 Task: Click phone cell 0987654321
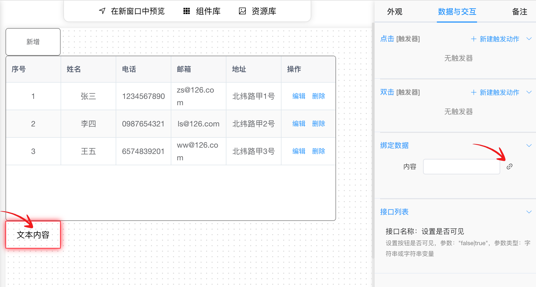coord(144,124)
